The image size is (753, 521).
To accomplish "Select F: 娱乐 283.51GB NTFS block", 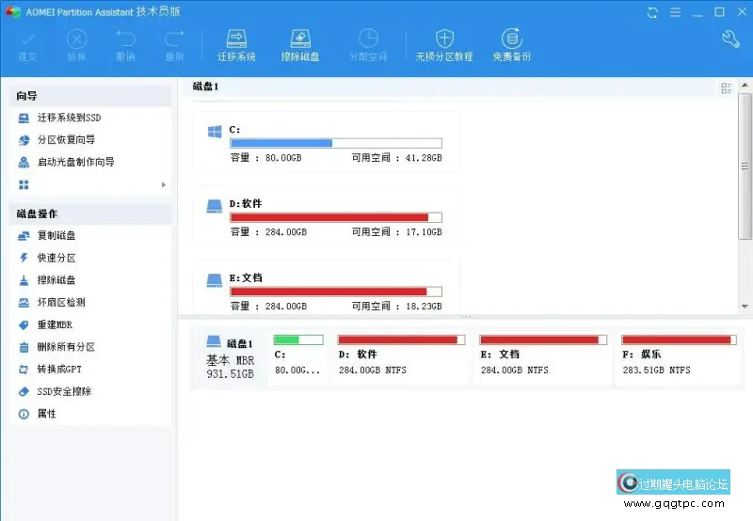I will coord(679,357).
